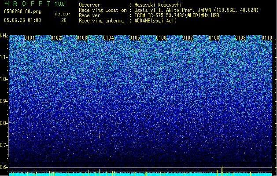The width and height of the screenshot is (277, 176).
Task: Click the date stamp 05.06.26 01:00
Action: [x=22, y=20]
